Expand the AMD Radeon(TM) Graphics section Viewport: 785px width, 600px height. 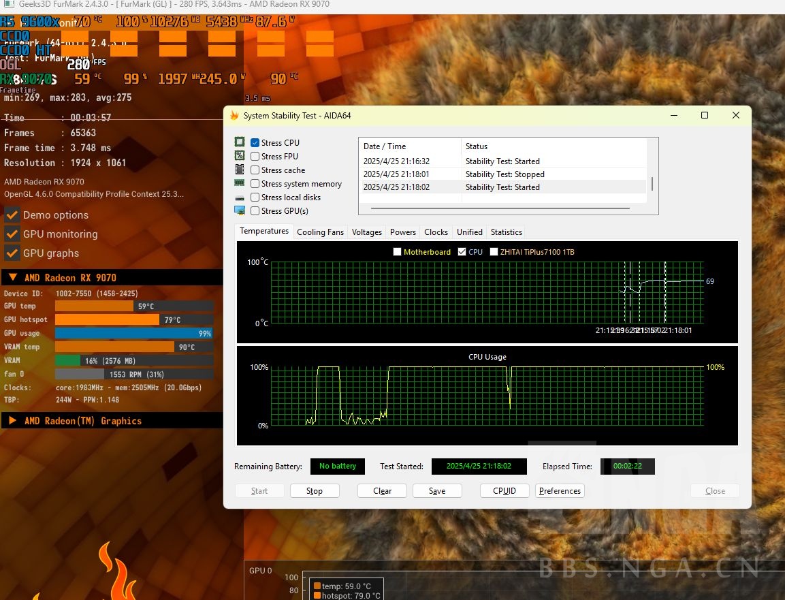[12, 421]
